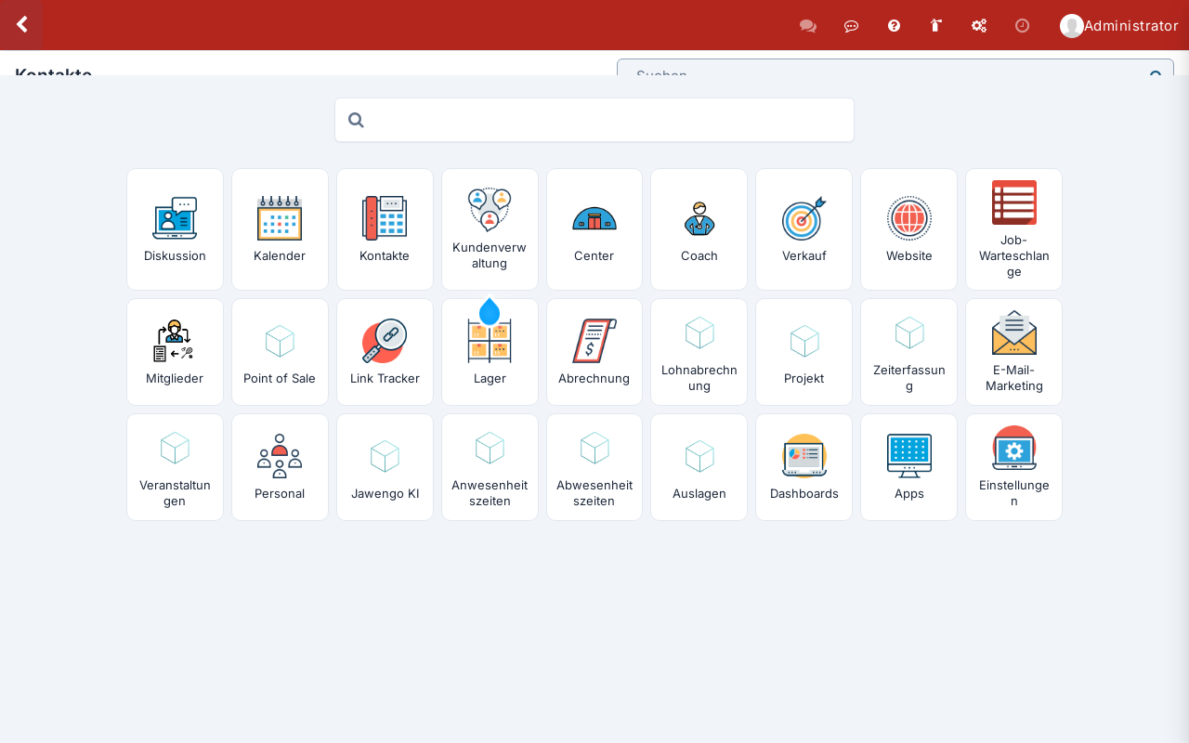Image resolution: width=1189 pixels, height=743 pixels.
Task: Open the Dashboards app
Action: (804, 467)
